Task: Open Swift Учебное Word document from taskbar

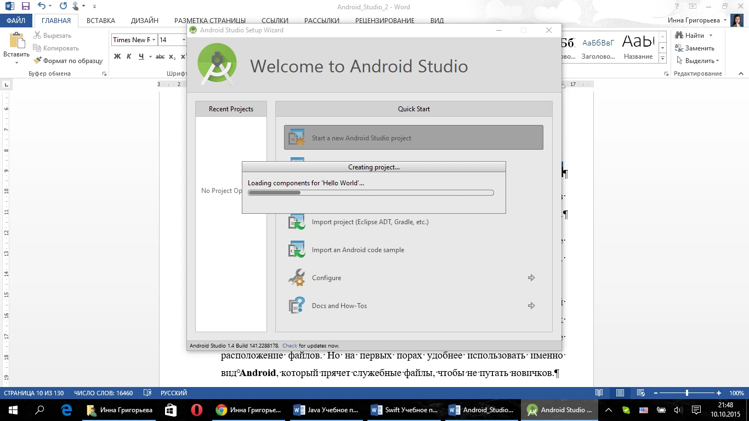Action: click(404, 409)
